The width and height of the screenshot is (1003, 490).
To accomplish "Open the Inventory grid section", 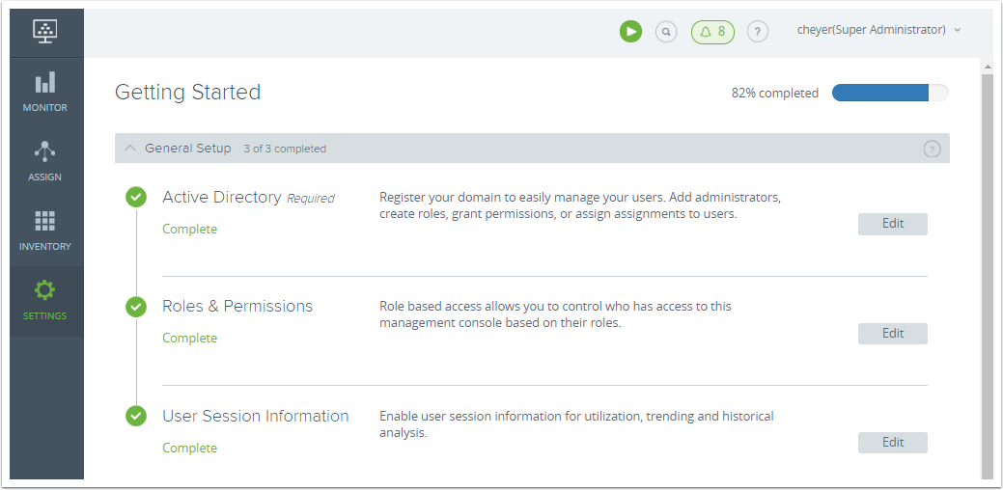I will point(45,231).
